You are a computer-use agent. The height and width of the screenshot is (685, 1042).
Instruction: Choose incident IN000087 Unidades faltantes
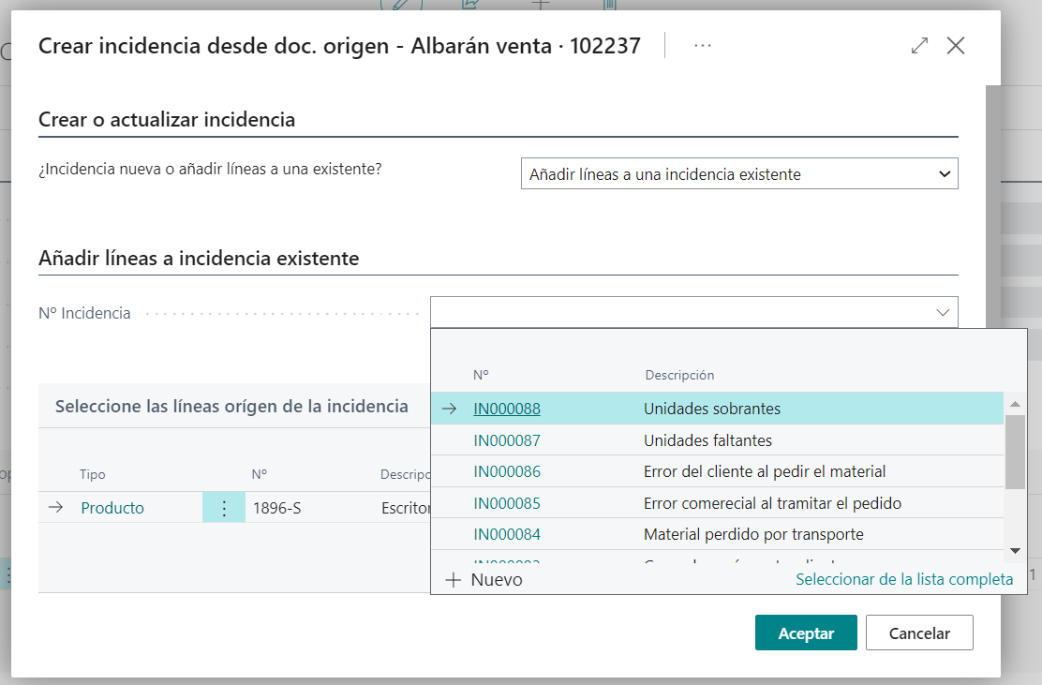pos(507,440)
